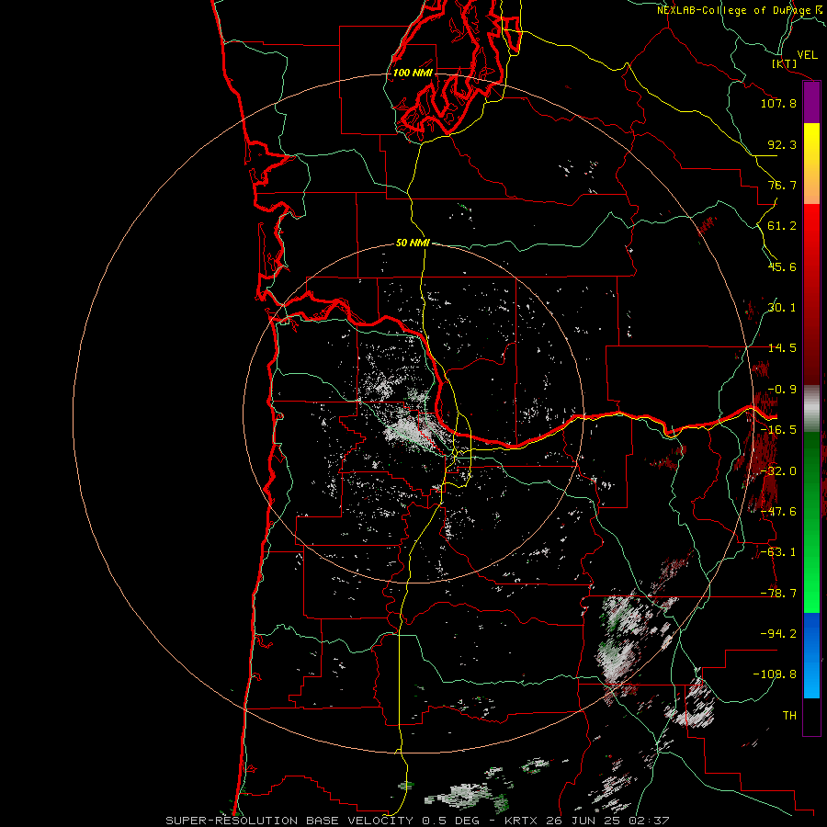Click the 107.8 velocity scale value
Screen dimensions: 827x827
click(x=778, y=103)
